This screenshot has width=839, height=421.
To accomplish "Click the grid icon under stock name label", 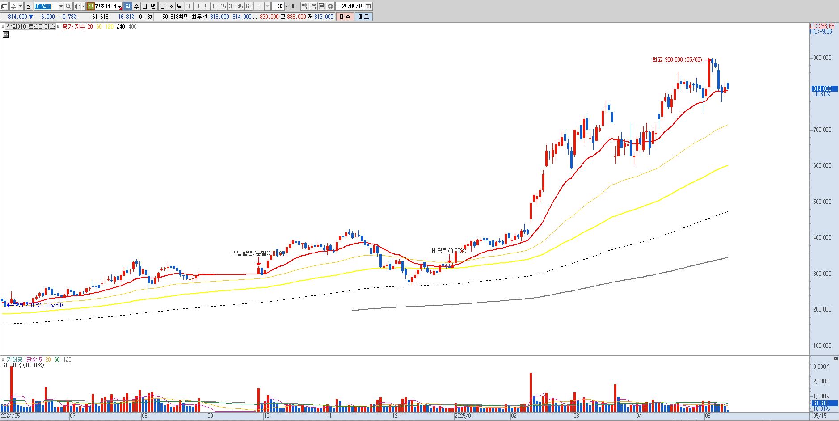I will coord(5,34).
